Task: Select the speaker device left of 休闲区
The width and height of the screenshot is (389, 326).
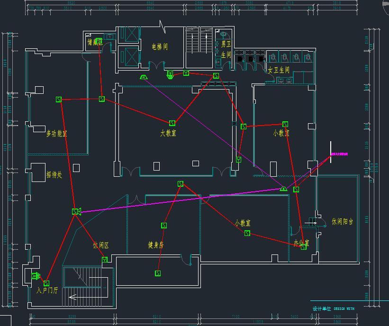Action: [x=76, y=211]
